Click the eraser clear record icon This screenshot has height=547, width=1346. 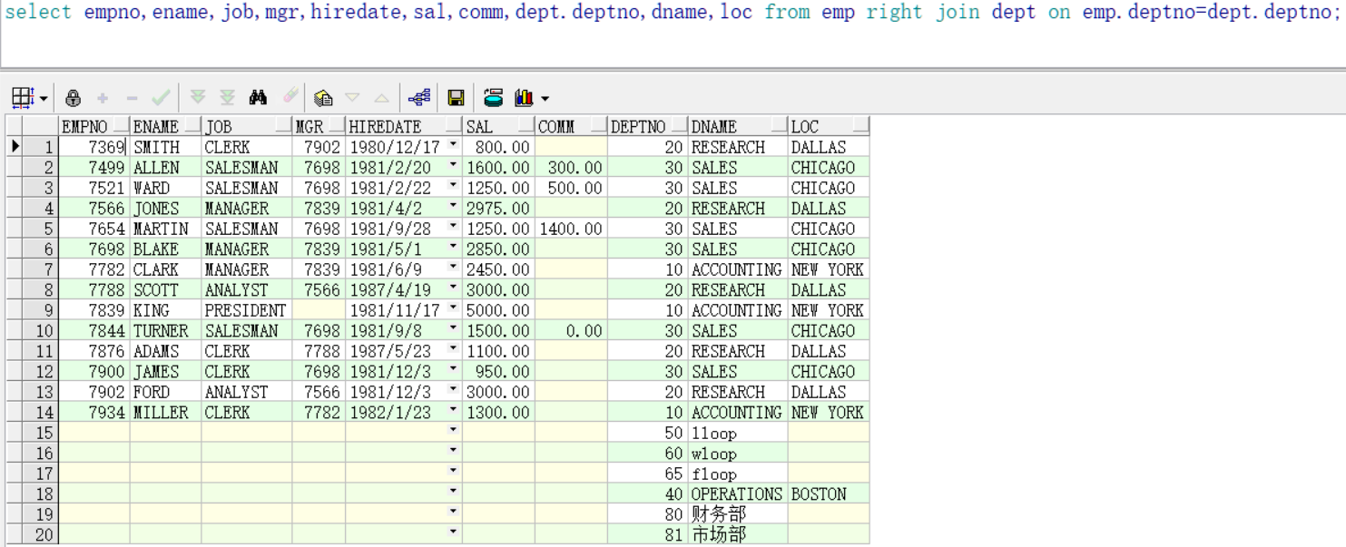click(290, 97)
